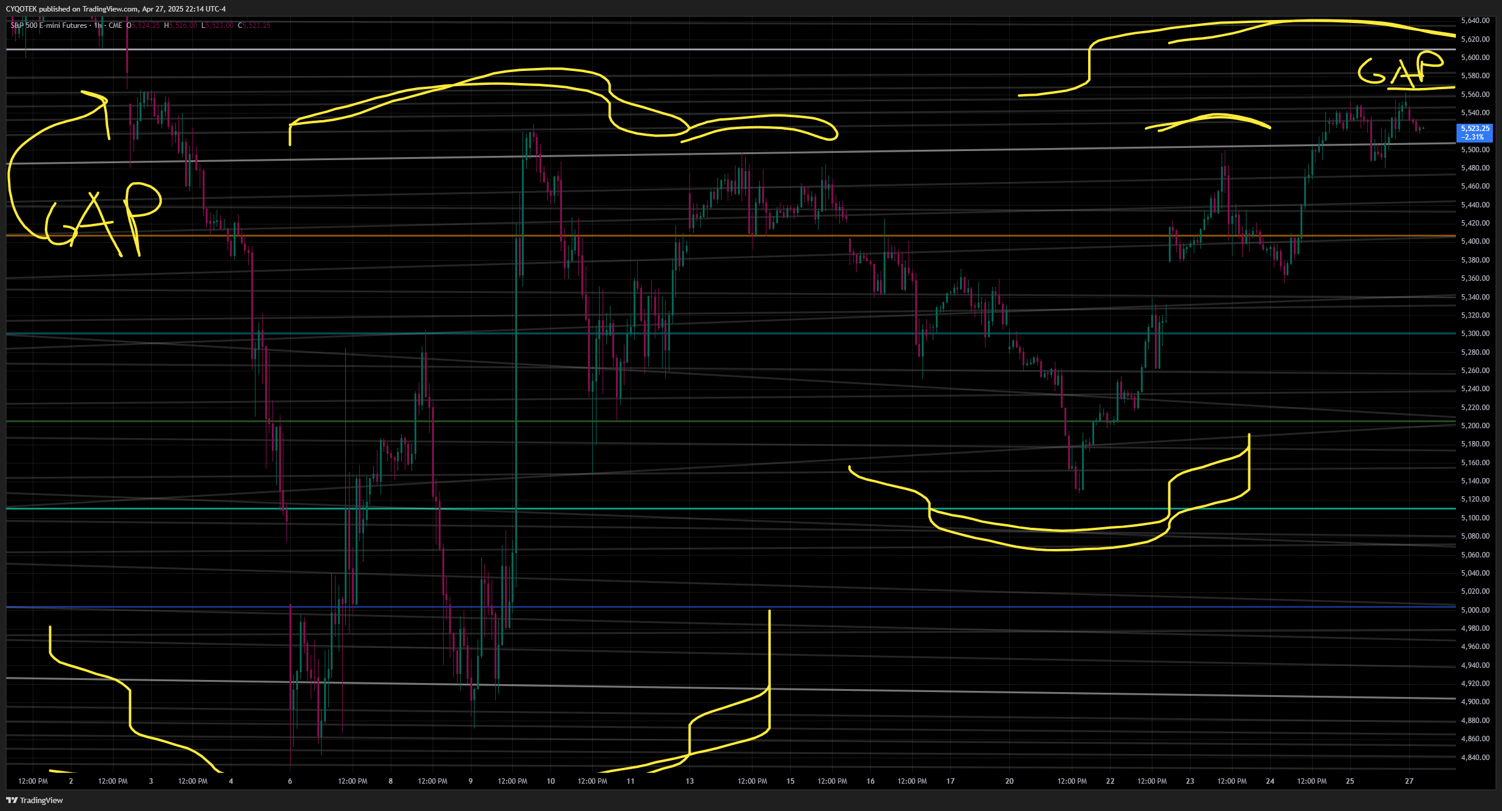The width and height of the screenshot is (1502, 811).
Task: Click the 4,940.00 price axis label
Action: (1475, 665)
